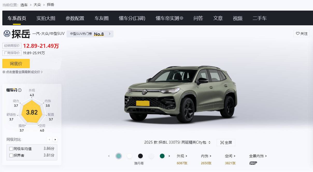Viewport: 313px width, 172px height.
Task: Open the 2025款 探岳L model selector dropdown
Action: pos(177,143)
